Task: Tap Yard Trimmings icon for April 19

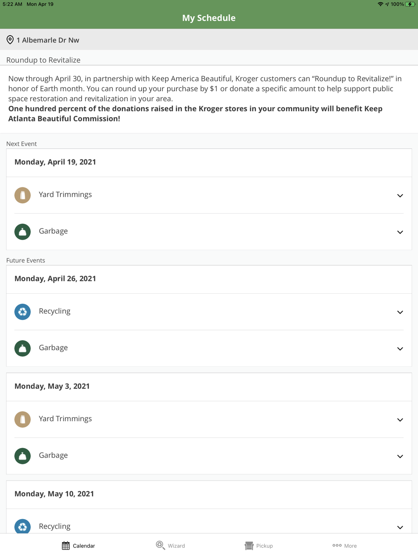Action: (23, 195)
